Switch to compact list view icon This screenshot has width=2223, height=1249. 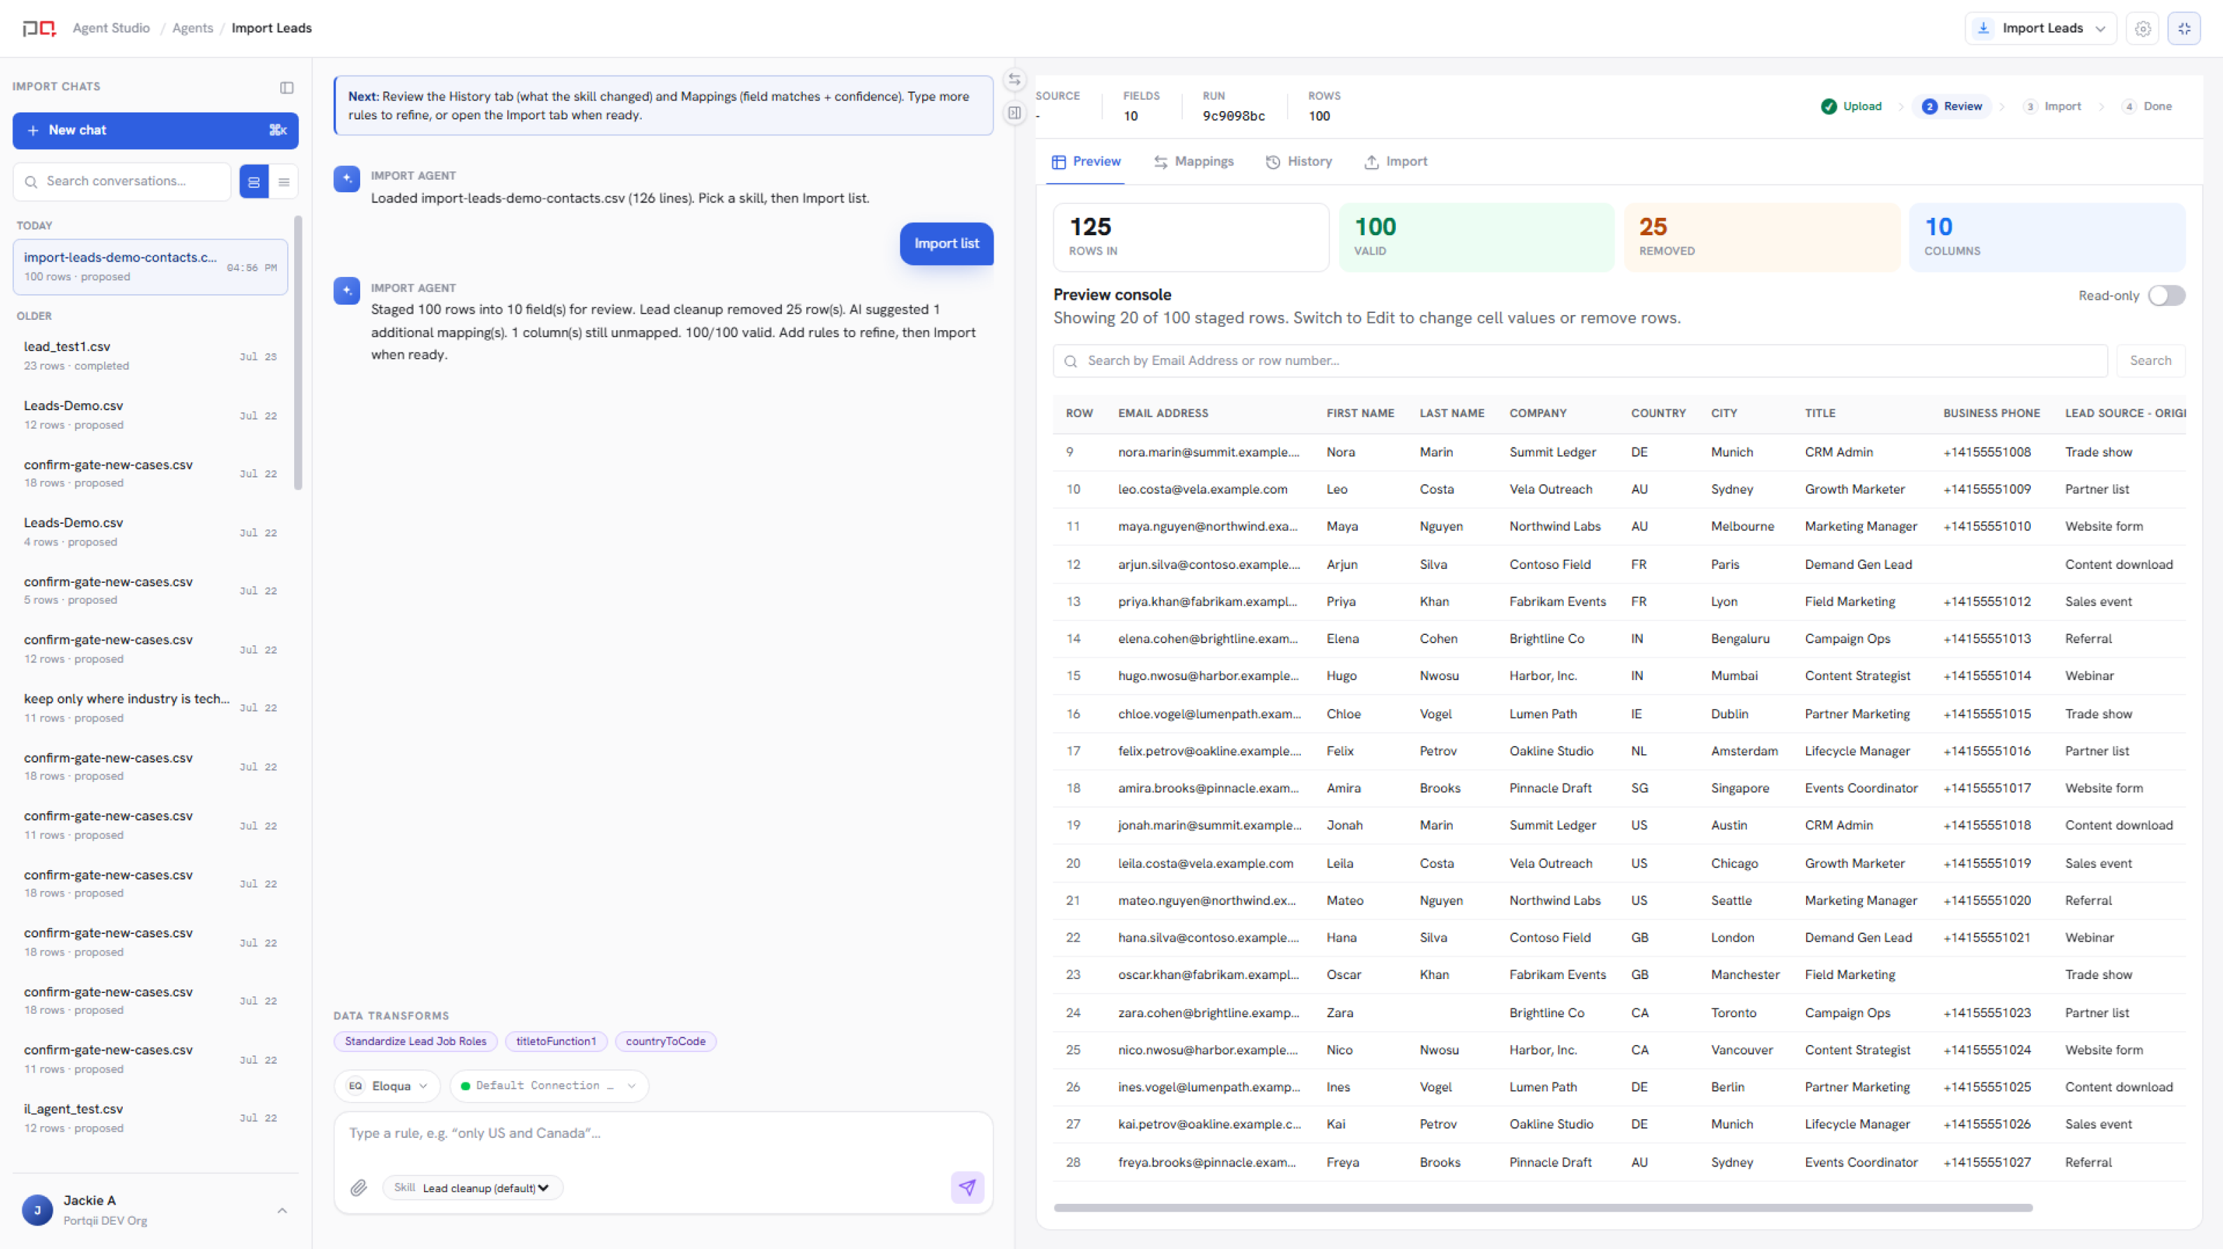click(x=284, y=182)
